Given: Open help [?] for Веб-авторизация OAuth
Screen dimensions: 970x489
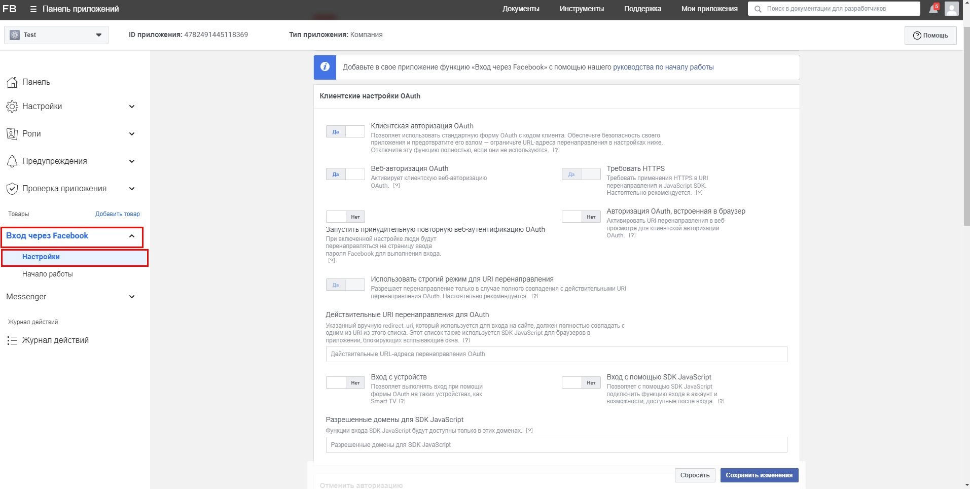Looking at the screenshot, I should click(x=397, y=186).
